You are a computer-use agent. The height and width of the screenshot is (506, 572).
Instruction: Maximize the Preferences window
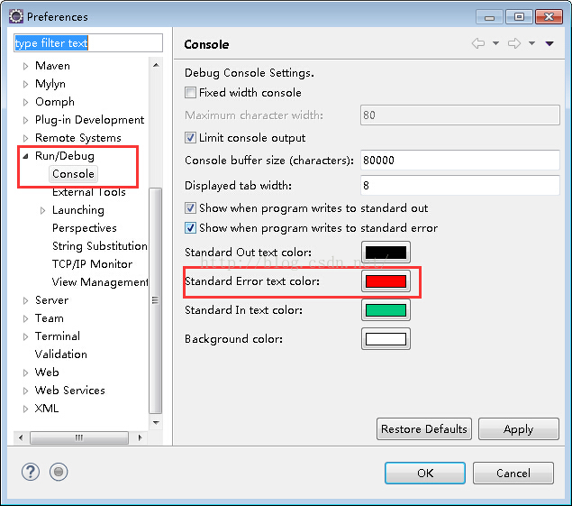coord(519,17)
